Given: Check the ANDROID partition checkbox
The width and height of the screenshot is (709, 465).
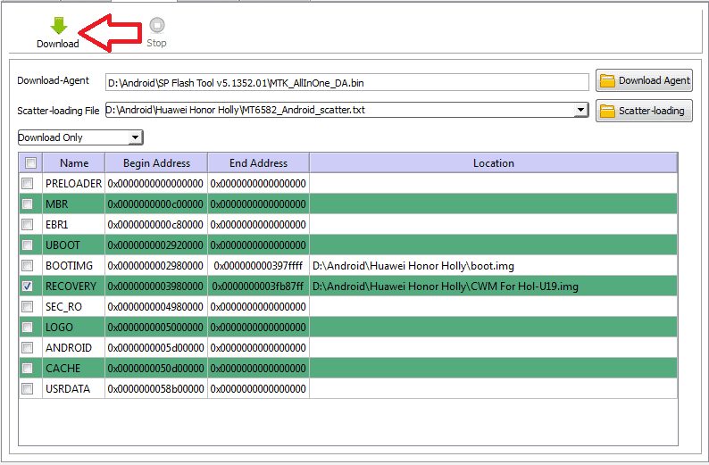Looking at the screenshot, I should [28, 347].
